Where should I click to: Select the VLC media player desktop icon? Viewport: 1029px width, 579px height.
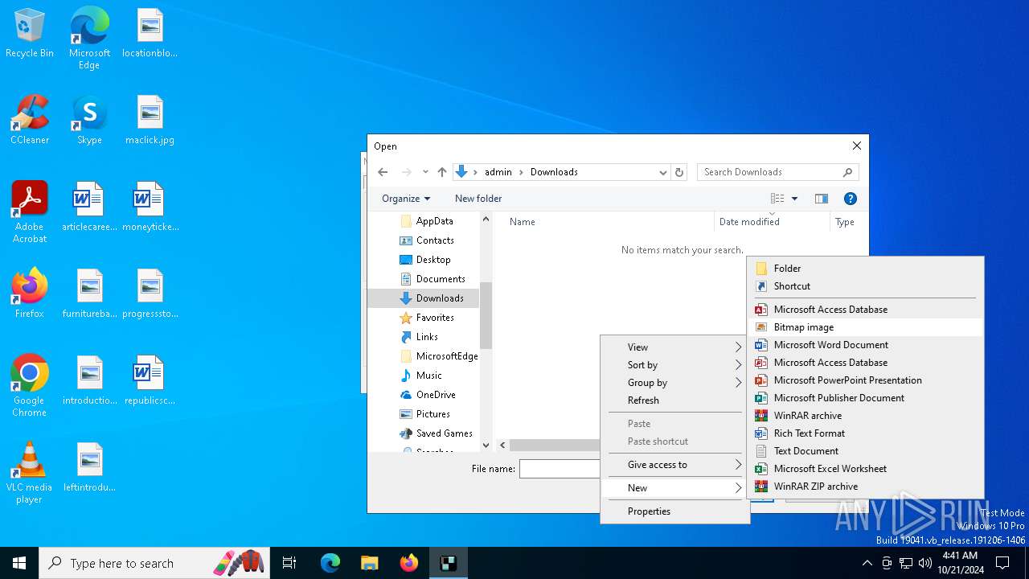(30, 473)
